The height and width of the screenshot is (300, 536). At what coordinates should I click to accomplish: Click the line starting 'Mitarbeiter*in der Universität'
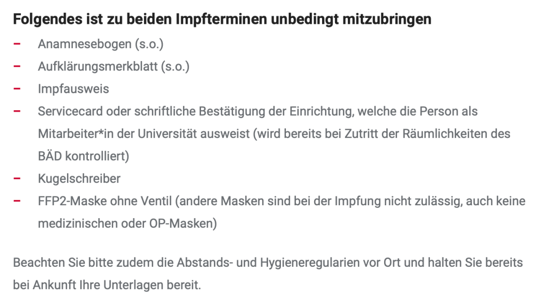[274, 134]
